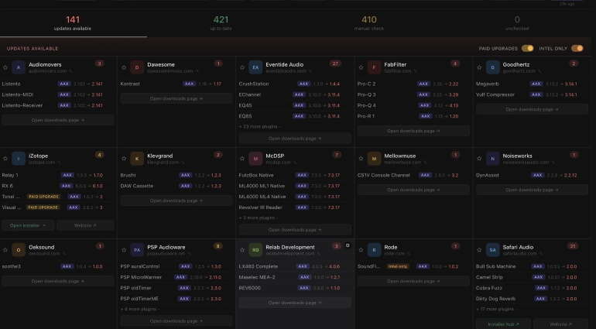Star the McDSP vendor card
Screen dimensions: 596x329
pos(242,159)
